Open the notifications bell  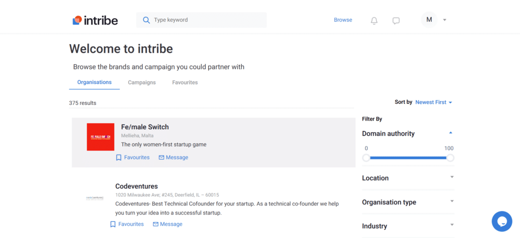(374, 21)
